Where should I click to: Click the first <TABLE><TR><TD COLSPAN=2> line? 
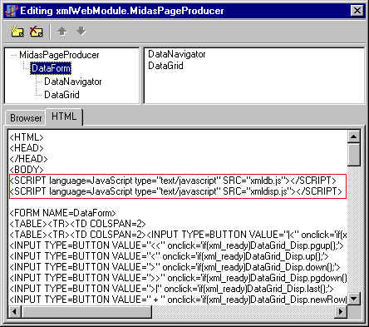click(77, 224)
